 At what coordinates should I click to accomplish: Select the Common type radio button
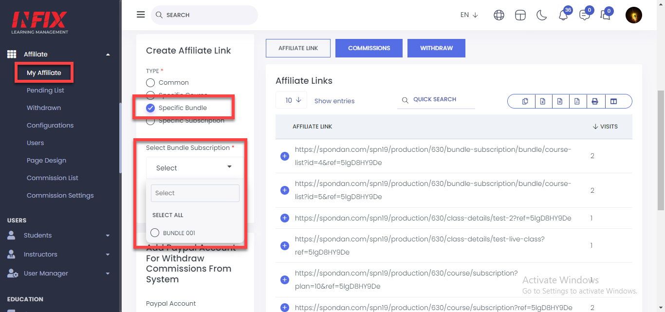[150, 83]
